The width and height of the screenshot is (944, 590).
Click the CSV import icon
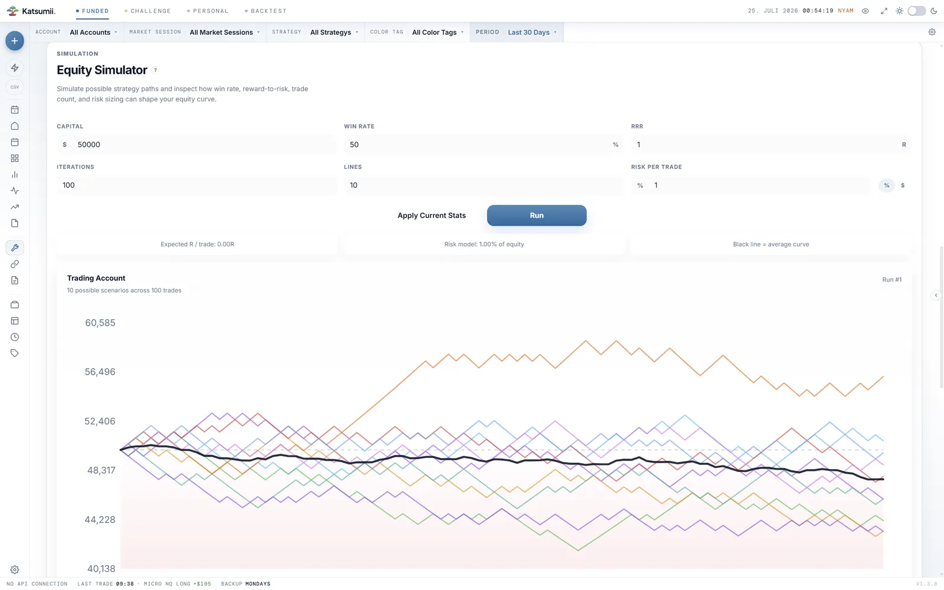[15, 87]
